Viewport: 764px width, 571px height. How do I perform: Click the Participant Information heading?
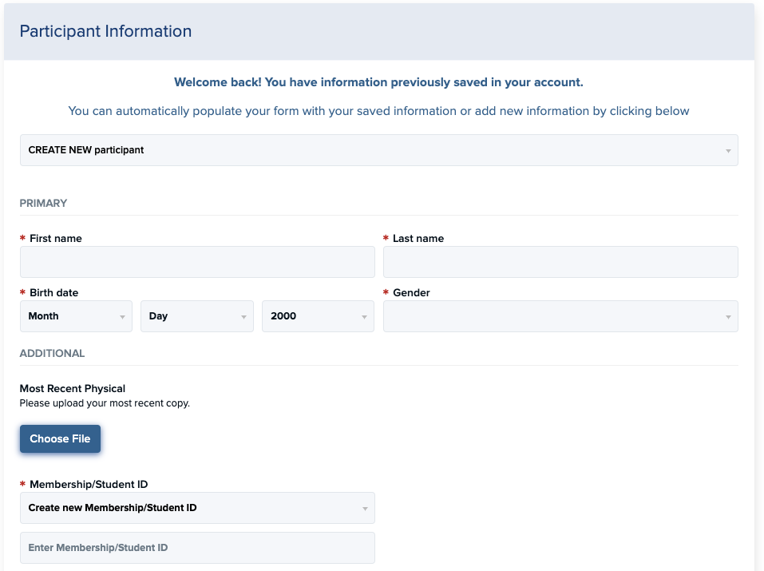tap(105, 31)
